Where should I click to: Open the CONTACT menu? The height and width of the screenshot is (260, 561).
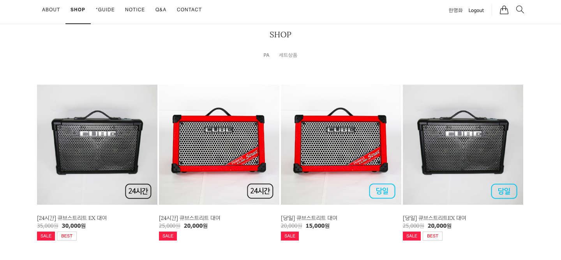(189, 10)
